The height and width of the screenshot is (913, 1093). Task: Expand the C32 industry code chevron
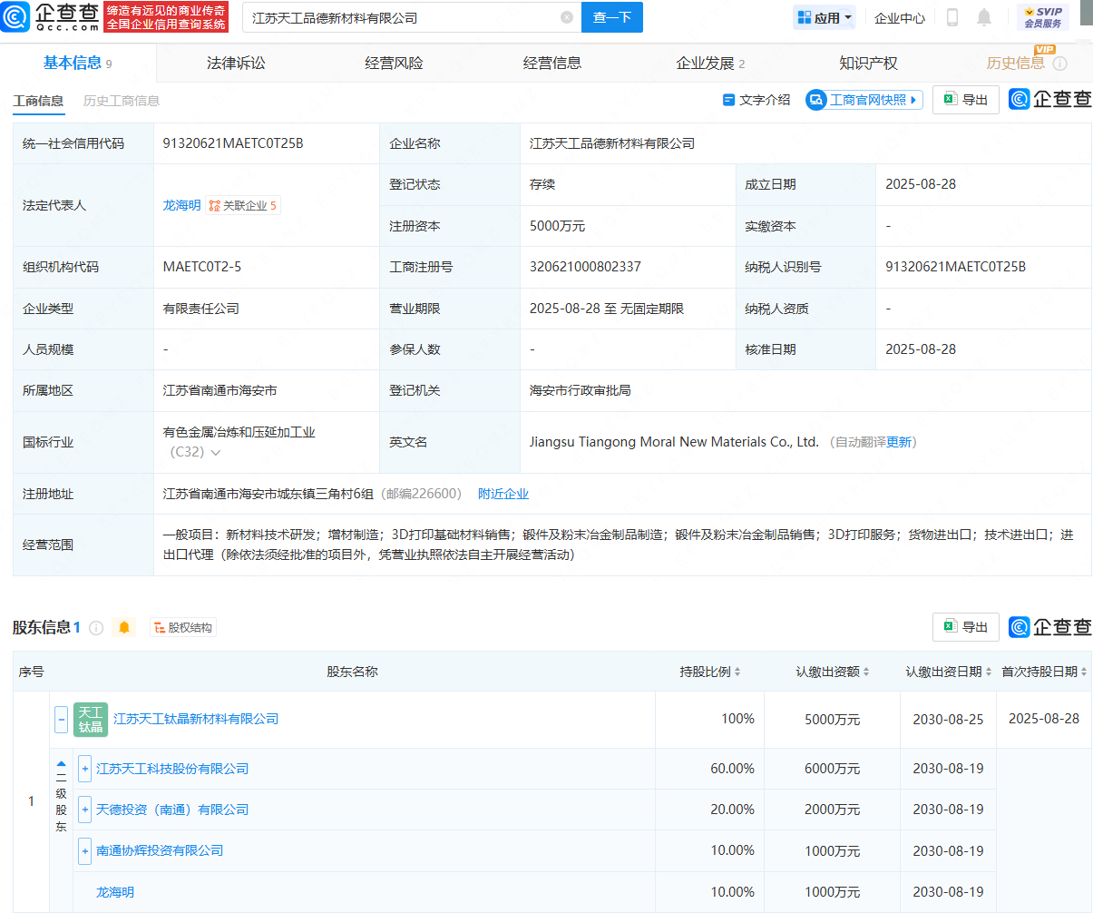tap(216, 452)
